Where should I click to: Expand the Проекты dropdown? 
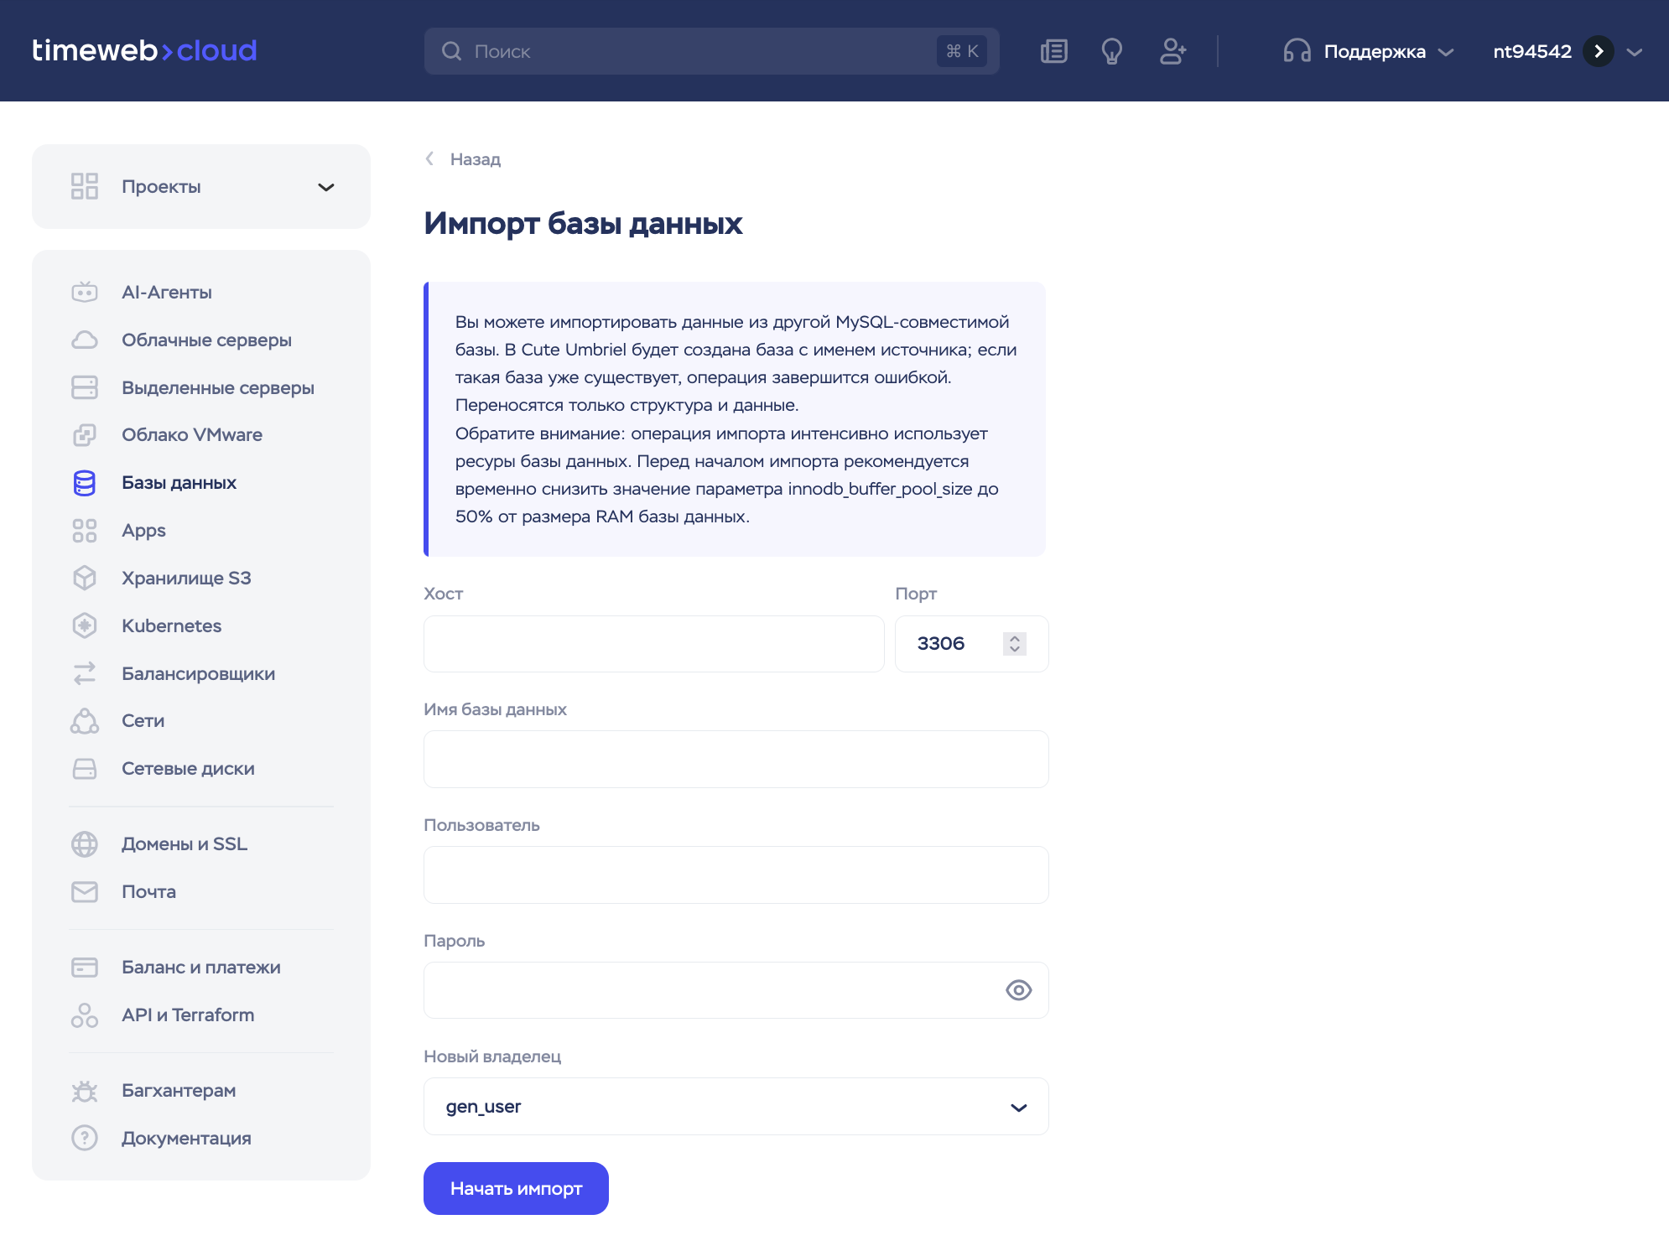325,187
